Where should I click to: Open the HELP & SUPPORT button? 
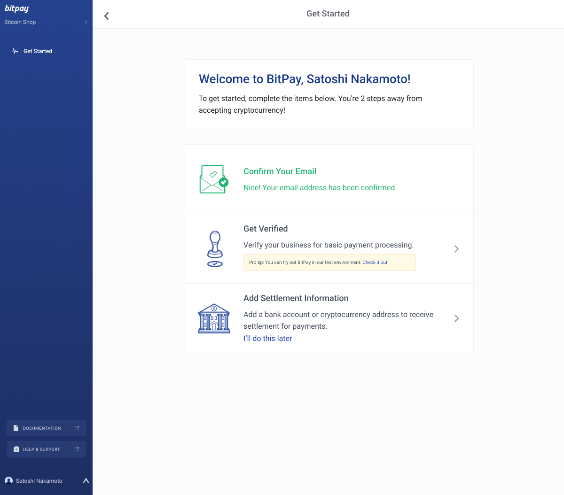(46, 449)
